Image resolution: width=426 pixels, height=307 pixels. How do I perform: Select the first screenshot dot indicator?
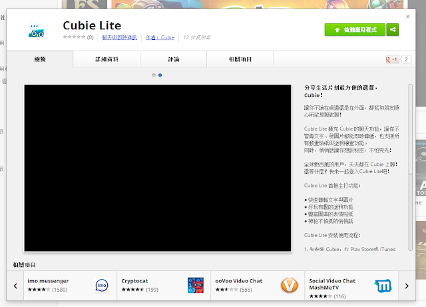(x=154, y=75)
